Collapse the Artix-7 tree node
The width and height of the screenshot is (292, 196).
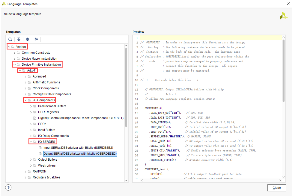(20, 70)
